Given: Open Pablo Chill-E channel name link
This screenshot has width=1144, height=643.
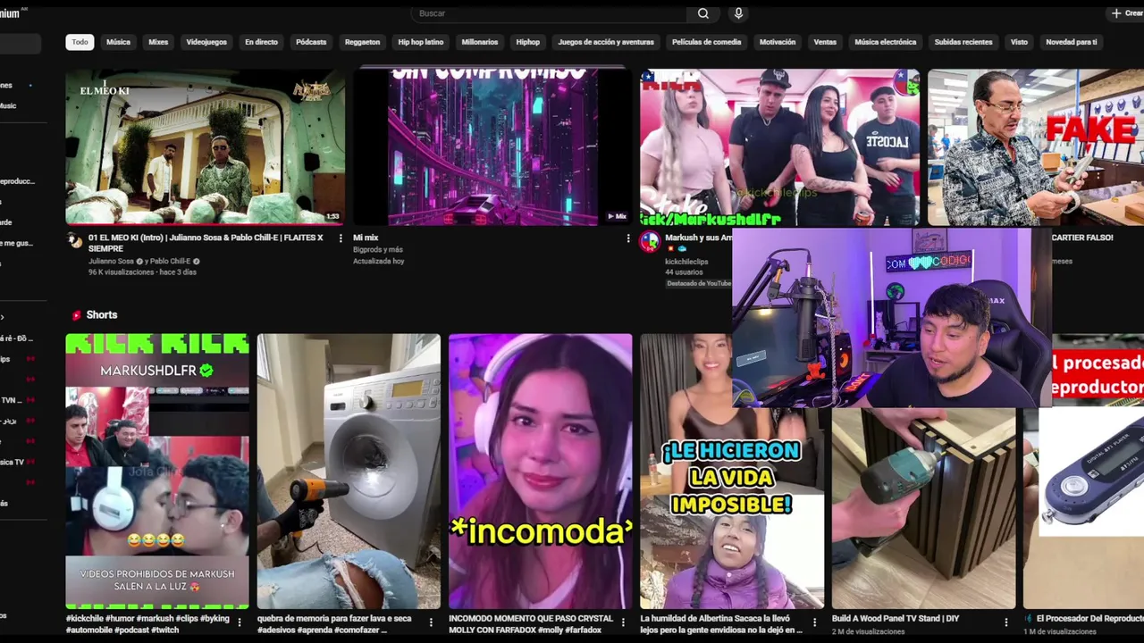Looking at the screenshot, I should [x=168, y=262].
